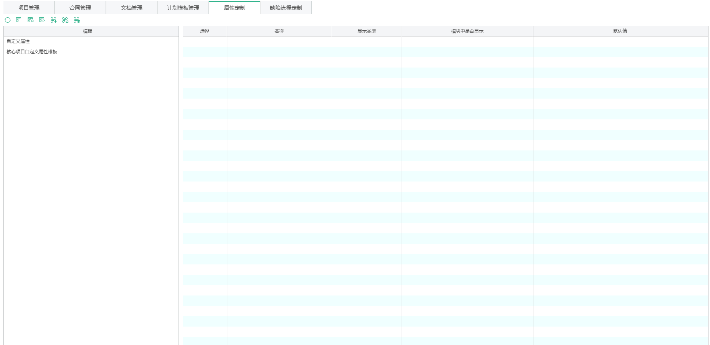
Task: Open the 合同管理 tab
Action: pos(80,8)
